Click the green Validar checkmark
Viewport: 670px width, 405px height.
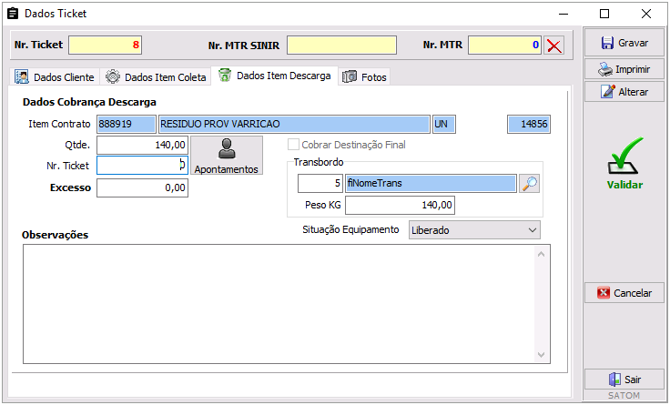(x=624, y=164)
